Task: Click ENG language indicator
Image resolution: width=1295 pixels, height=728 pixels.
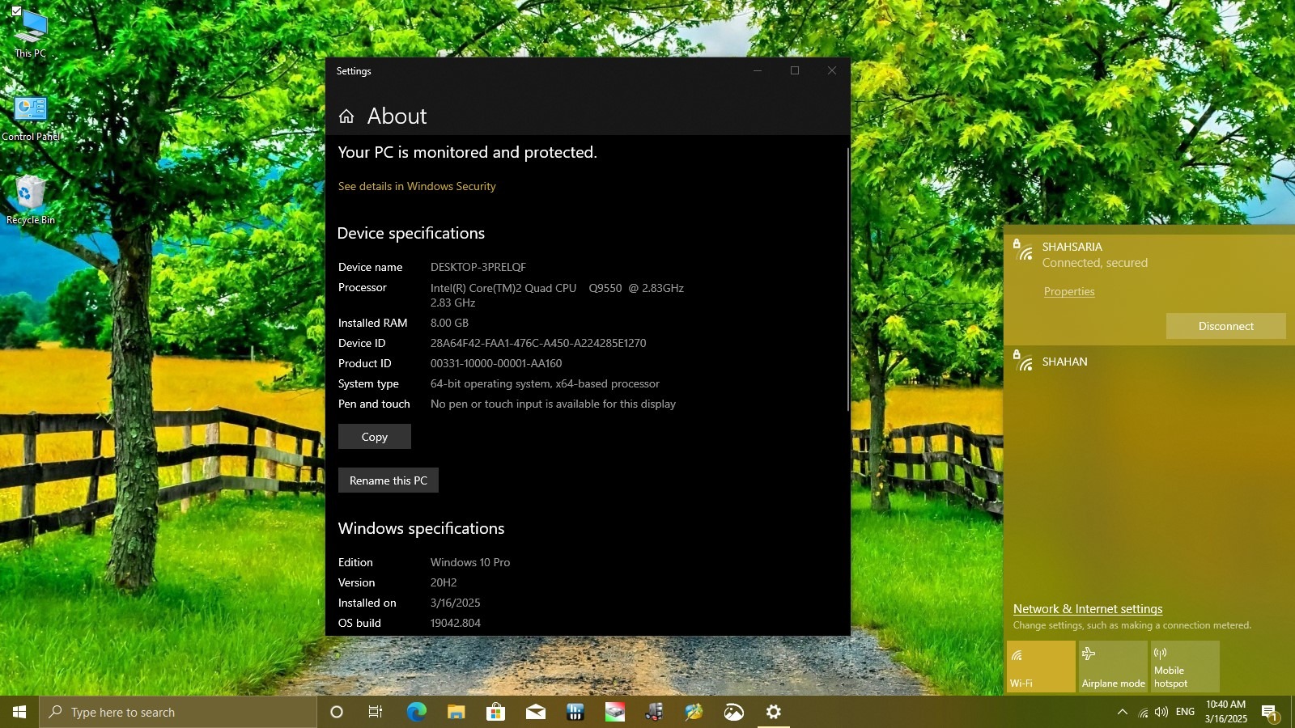Action: (x=1185, y=712)
